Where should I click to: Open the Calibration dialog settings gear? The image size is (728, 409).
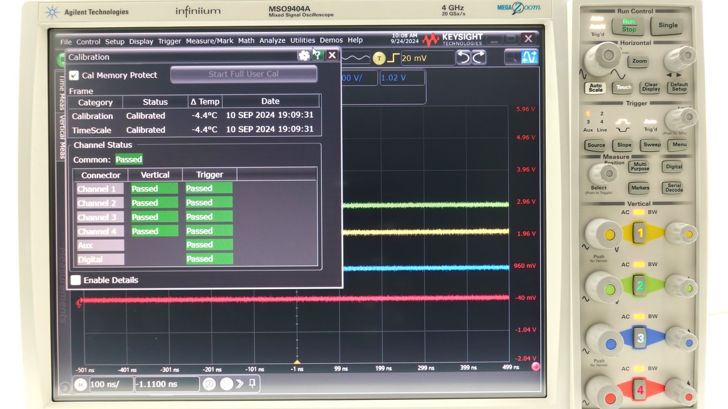coord(303,56)
